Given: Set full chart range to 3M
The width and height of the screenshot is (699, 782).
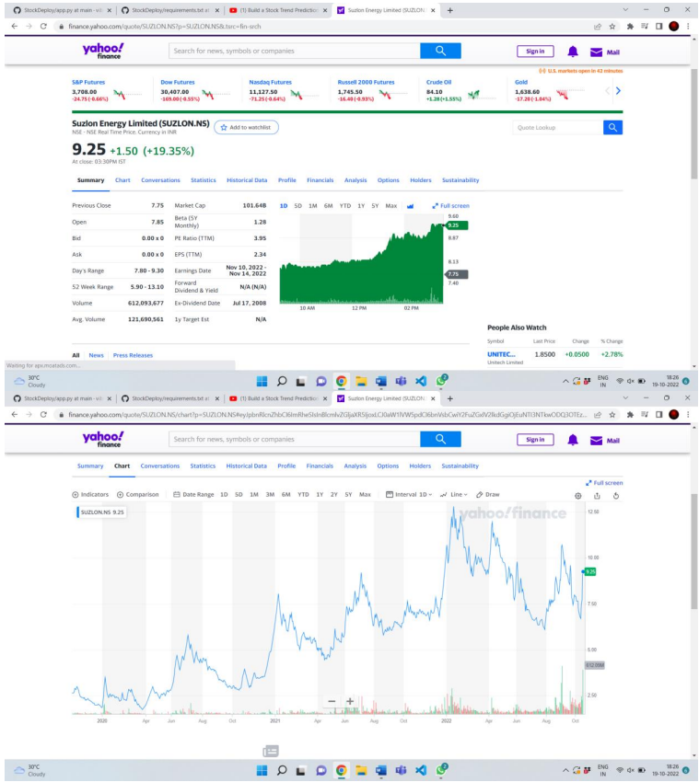Looking at the screenshot, I should click(270, 495).
